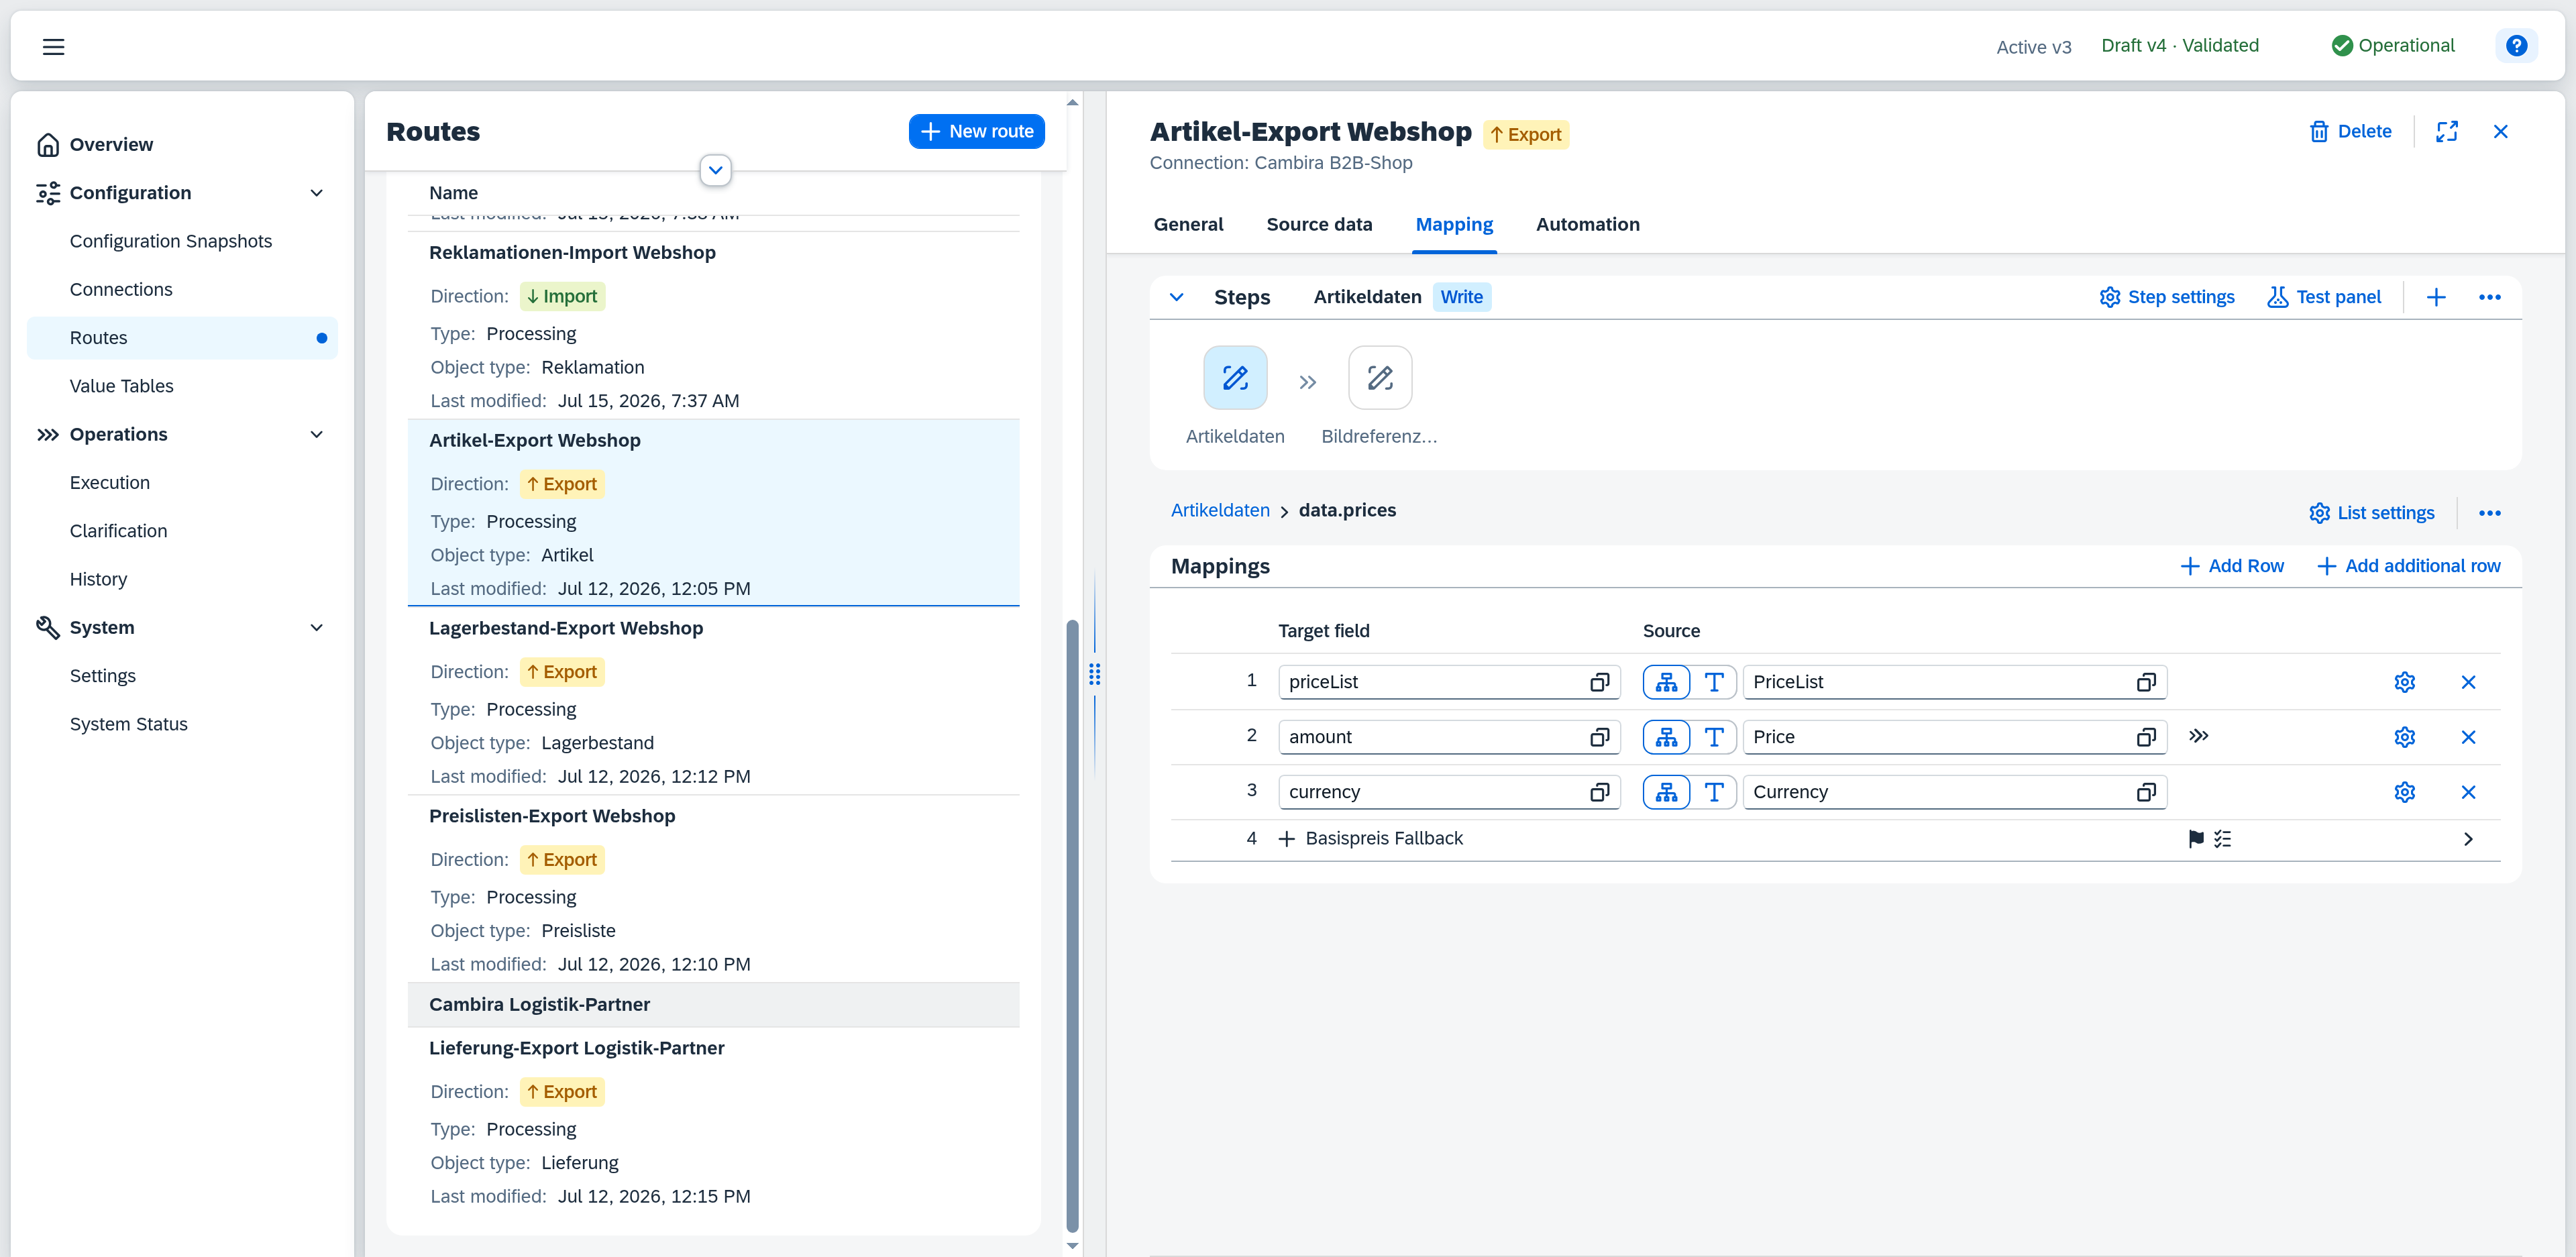Open the Source data tab
Image resolution: width=2576 pixels, height=1257 pixels.
(x=1319, y=224)
